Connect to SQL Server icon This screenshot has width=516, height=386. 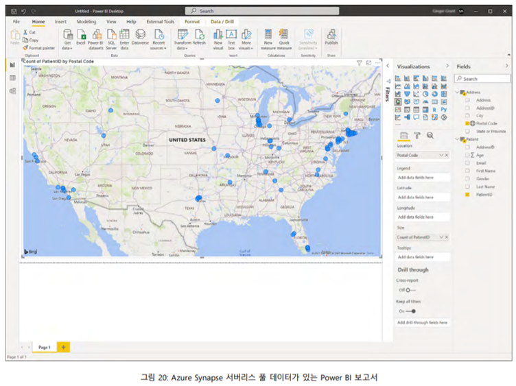(x=111, y=39)
